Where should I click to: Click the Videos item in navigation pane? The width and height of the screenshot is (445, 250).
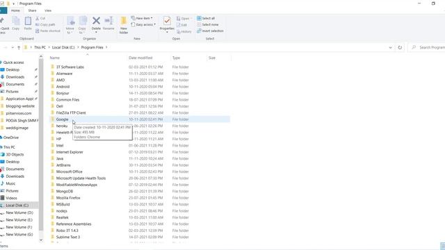coord(11,198)
